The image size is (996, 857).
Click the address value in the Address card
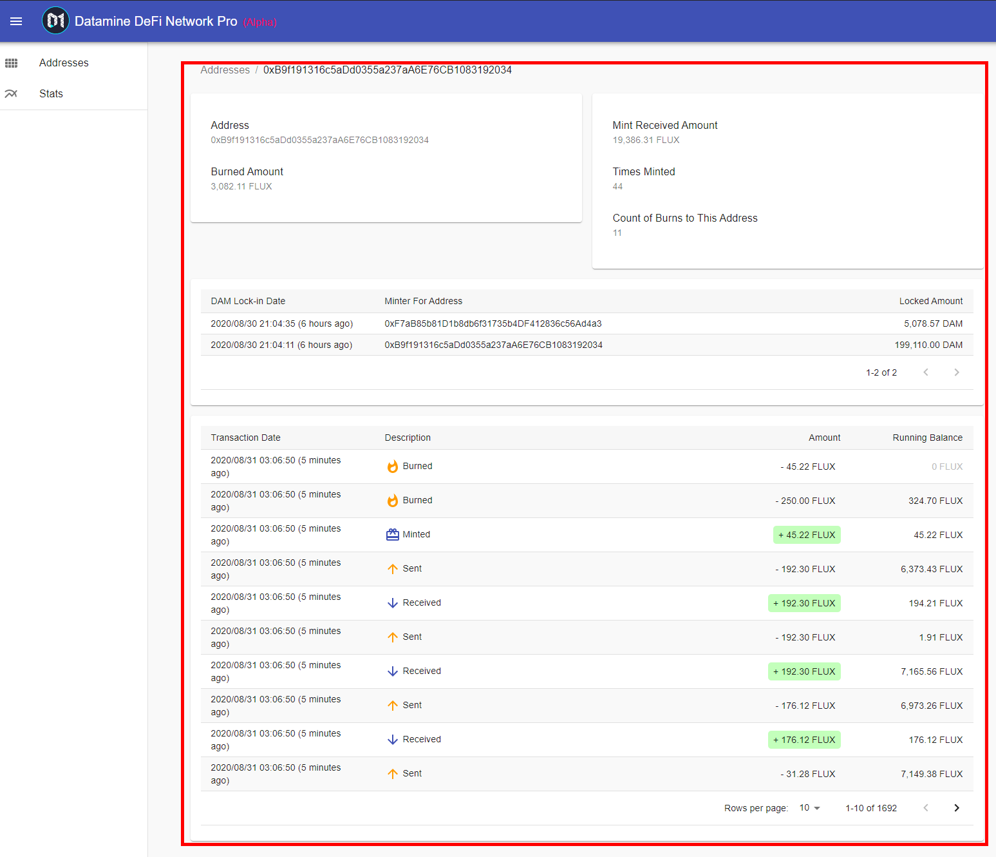[x=319, y=140]
